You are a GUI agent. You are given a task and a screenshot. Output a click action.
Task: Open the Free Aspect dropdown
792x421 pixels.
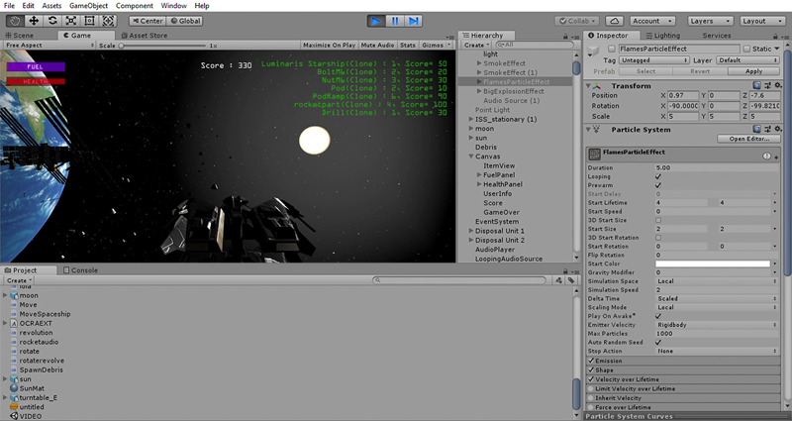click(x=30, y=45)
